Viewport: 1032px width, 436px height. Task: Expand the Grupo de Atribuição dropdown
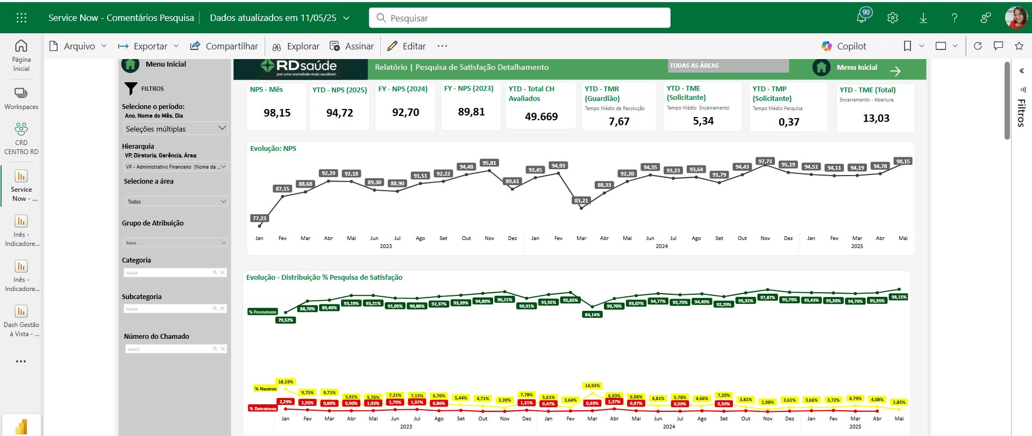click(175, 243)
